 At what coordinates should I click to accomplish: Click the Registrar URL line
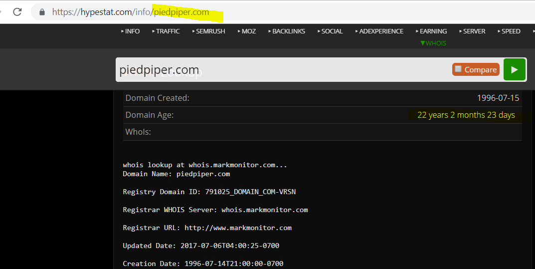(x=207, y=228)
